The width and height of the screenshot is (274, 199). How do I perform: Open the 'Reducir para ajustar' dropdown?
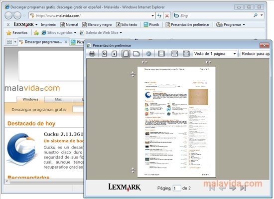click(255, 54)
